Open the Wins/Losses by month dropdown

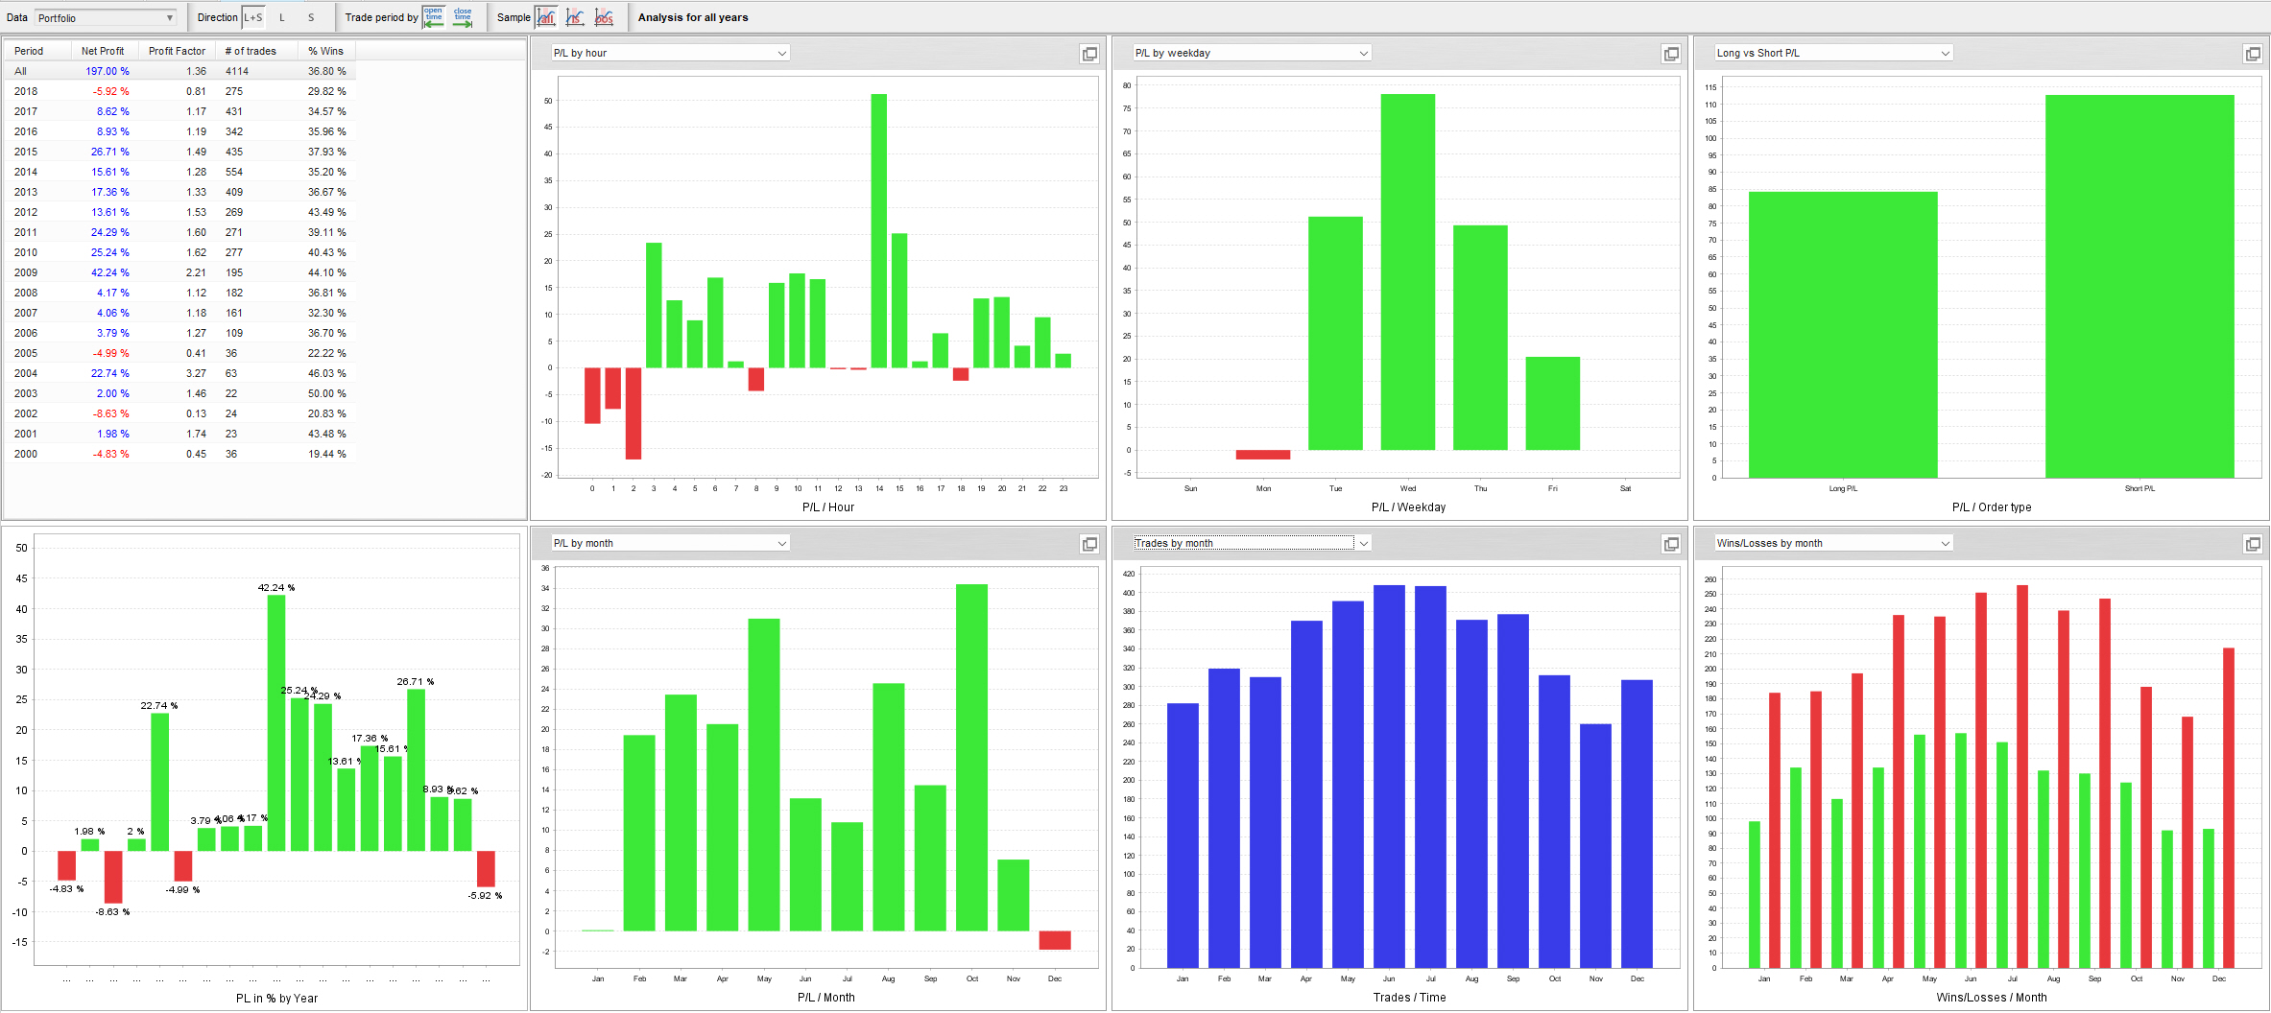click(1833, 543)
